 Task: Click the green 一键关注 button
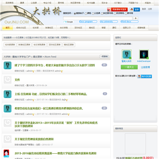[x=129, y=67]
